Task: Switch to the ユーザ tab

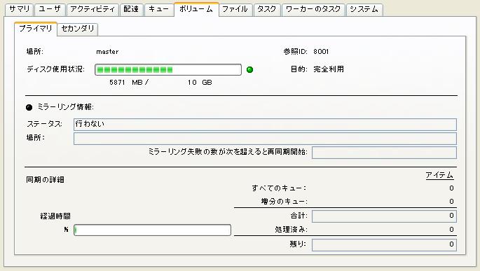Action: point(50,9)
